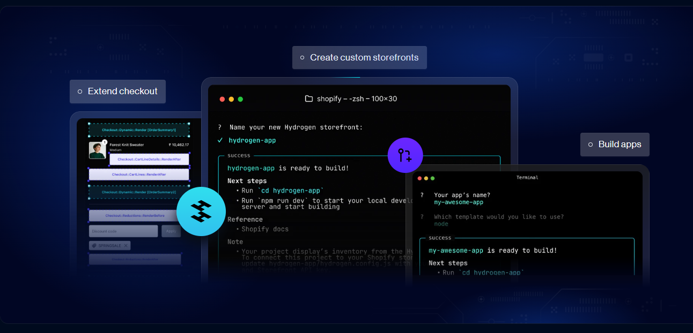693x333 pixels.
Task: Click 'Which template would you like to use?'
Action: click(499, 217)
